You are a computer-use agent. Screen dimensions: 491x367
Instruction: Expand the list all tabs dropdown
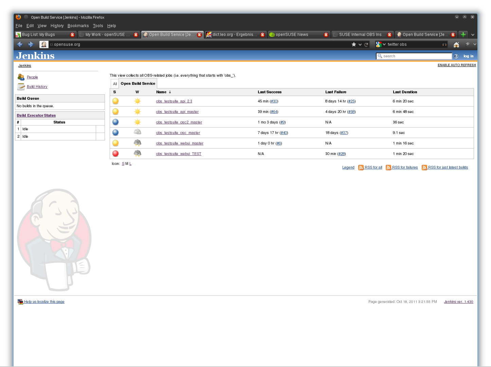tap(473, 35)
